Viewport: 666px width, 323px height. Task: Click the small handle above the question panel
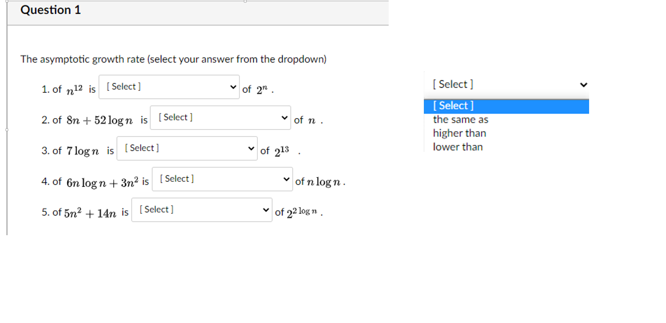click(x=244, y=2)
